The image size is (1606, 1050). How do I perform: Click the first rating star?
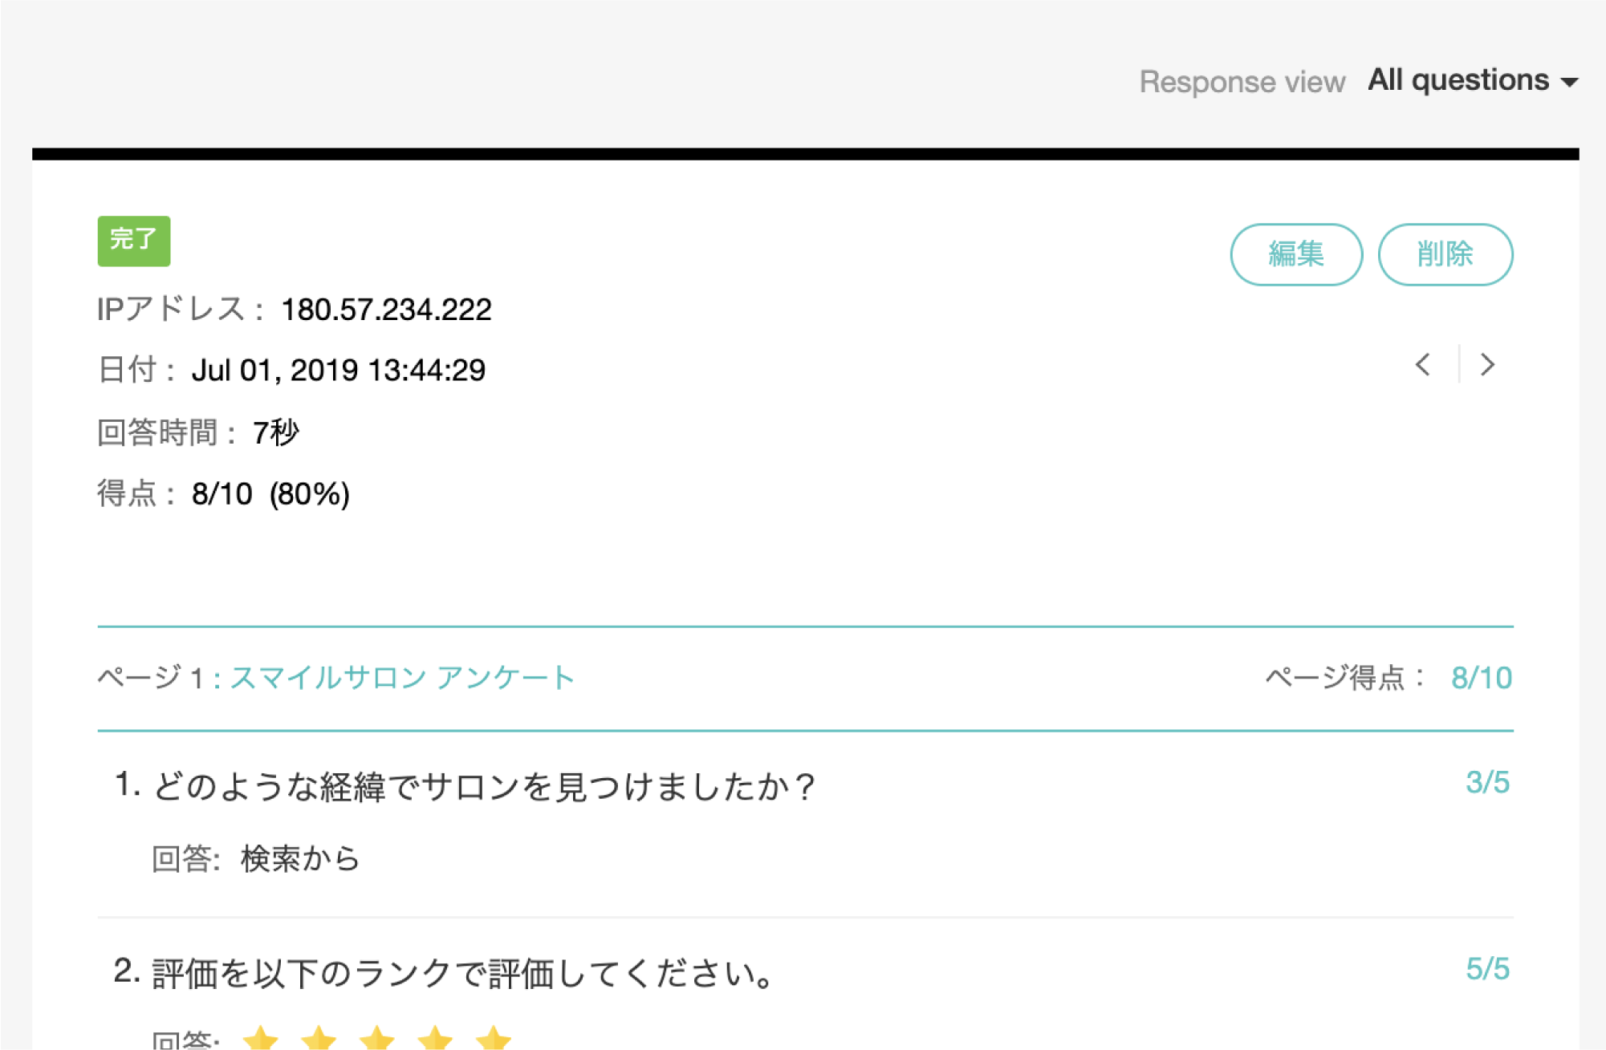click(260, 1038)
